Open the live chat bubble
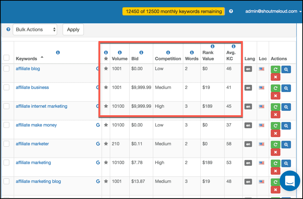The width and height of the screenshot is (303, 199). (x=290, y=181)
